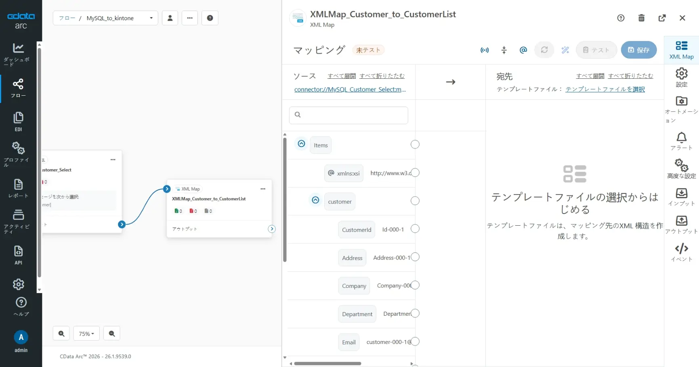The height and width of the screenshot is (367, 699).
Task: Open the イベント panel on the right rail
Action: tap(681, 252)
